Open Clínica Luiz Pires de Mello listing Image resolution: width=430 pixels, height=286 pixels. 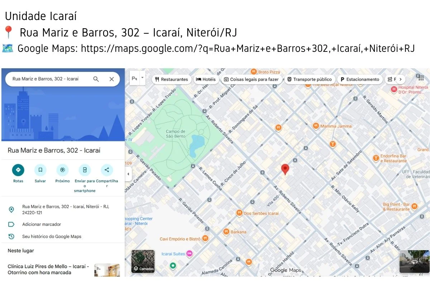coord(48,270)
